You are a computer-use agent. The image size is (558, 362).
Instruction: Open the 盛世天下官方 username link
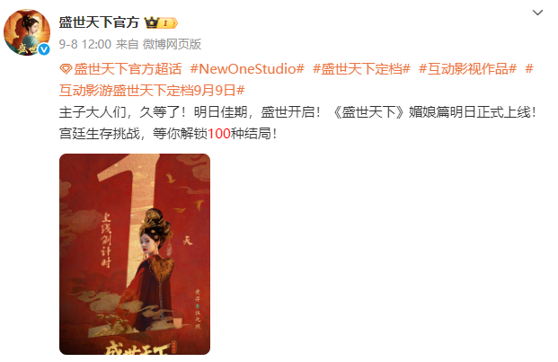point(99,22)
